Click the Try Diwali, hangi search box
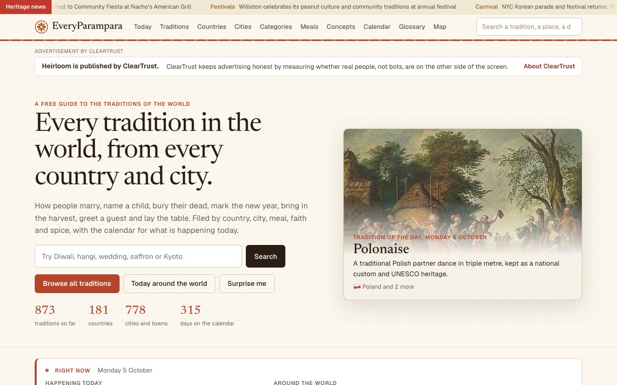This screenshot has width=617, height=385. pos(138,257)
